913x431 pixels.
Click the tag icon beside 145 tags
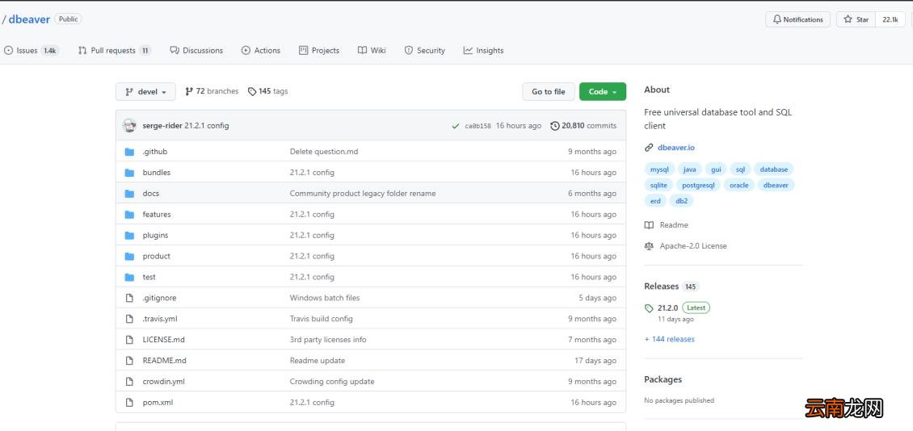(252, 91)
